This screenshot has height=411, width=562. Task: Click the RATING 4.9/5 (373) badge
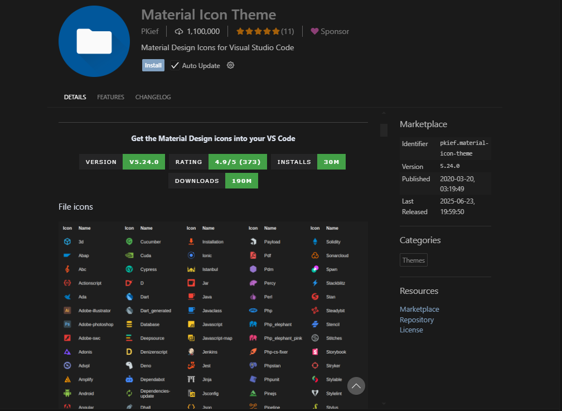point(218,162)
